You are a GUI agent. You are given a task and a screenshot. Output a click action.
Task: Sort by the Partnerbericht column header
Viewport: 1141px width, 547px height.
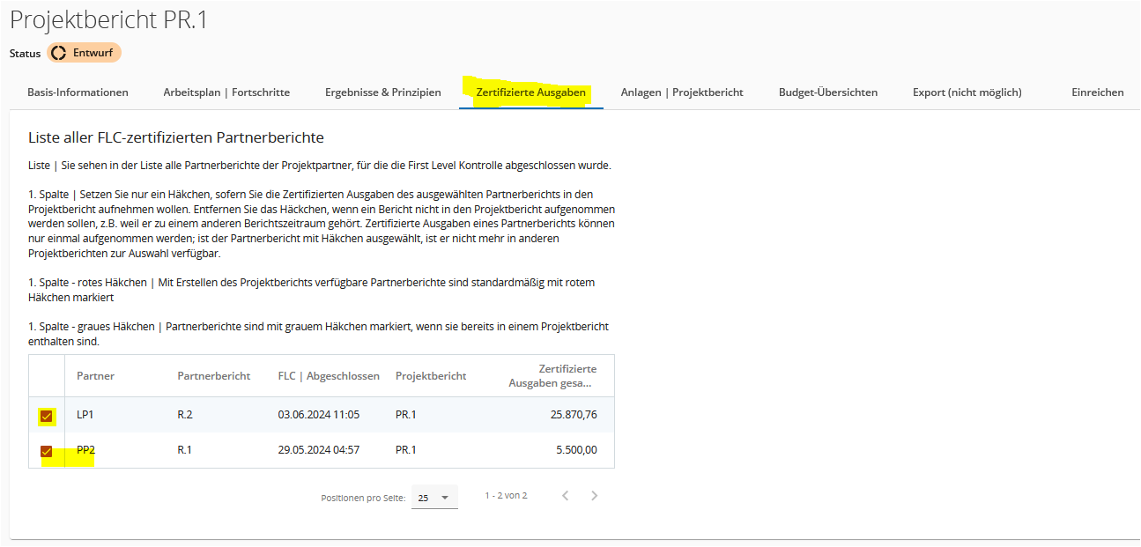[x=213, y=376]
